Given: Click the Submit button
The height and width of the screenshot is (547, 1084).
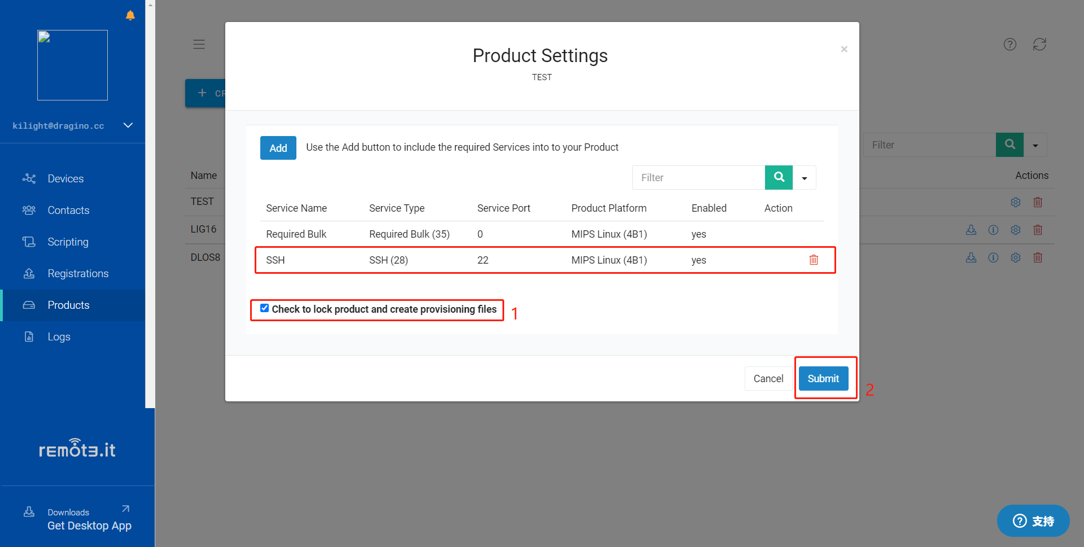Looking at the screenshot, I should click(823, 378).
